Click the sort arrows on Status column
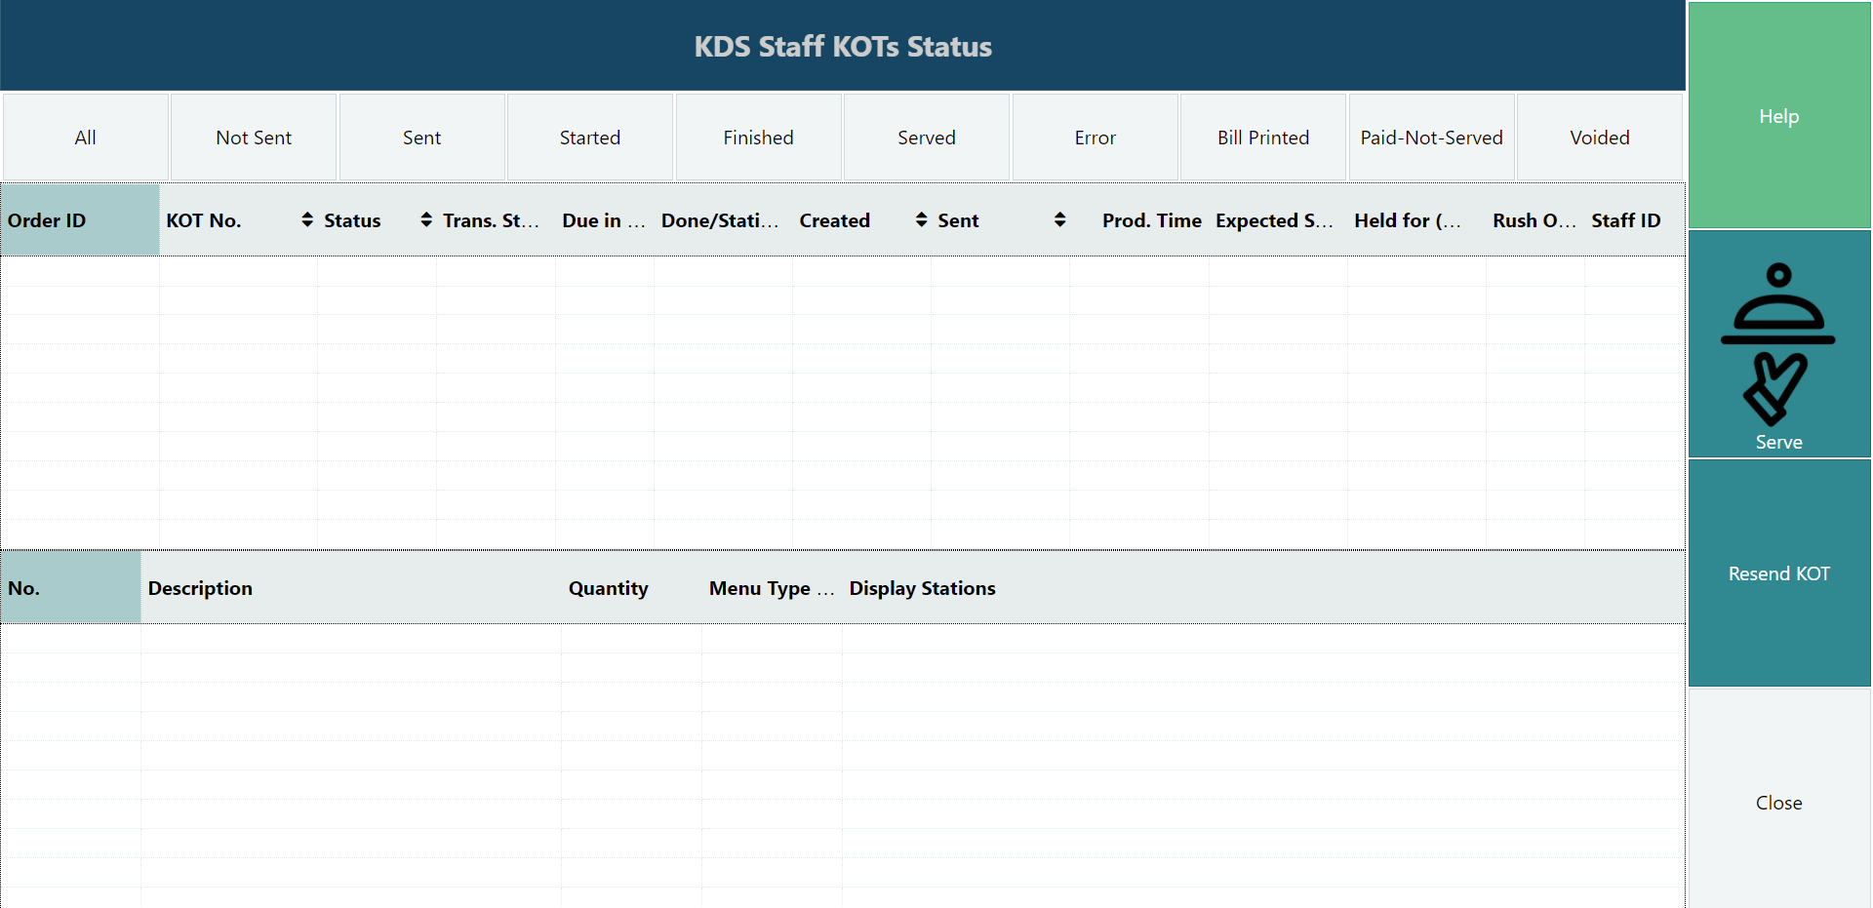1873x908 pixels. 426,220
